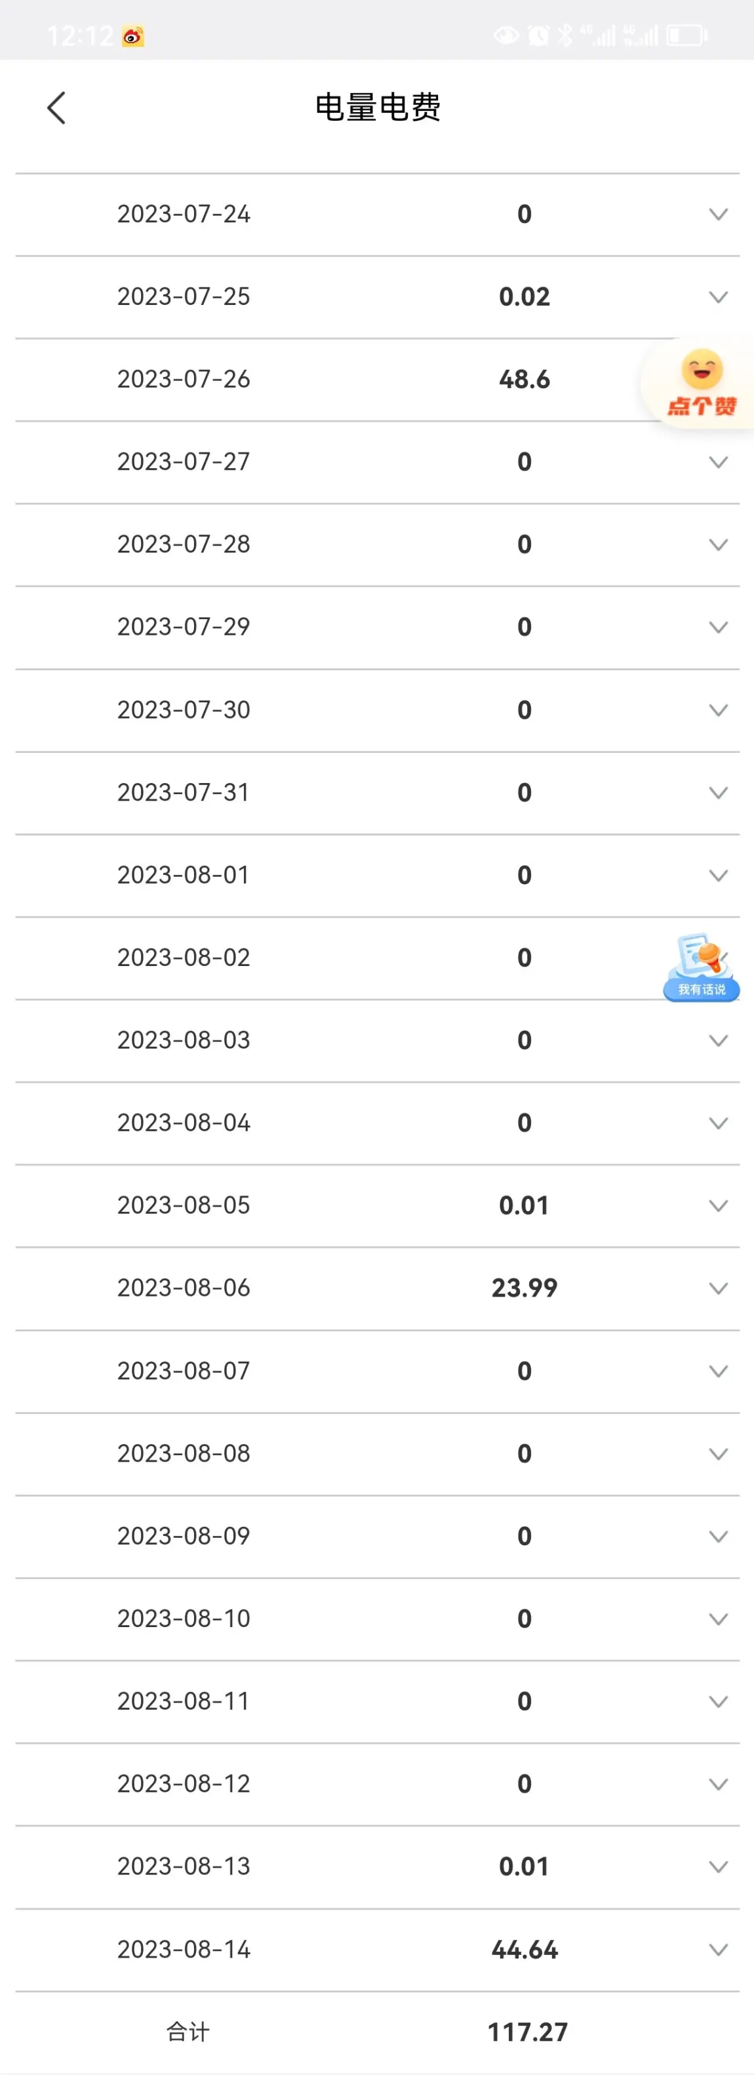
Task: Expand the 2023-08-14 row chevron
Action: (x=718, y=1949)
